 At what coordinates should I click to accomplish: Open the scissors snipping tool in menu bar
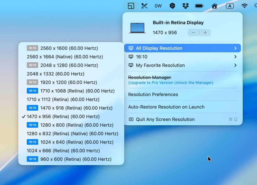tap(144, 6)
